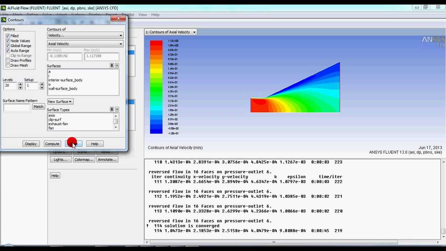Click the Surface Name Pattern field
The image size is (446, 251).
pos(17,107)
